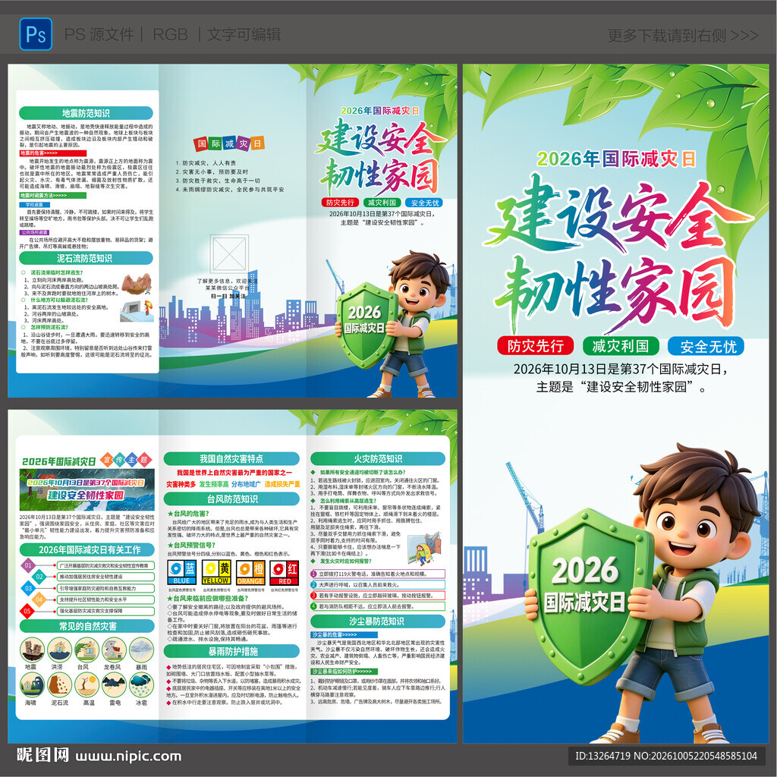
Task: Click the 海啸 disaster icon
Action: pyautogui.click(x=32, y=685)
